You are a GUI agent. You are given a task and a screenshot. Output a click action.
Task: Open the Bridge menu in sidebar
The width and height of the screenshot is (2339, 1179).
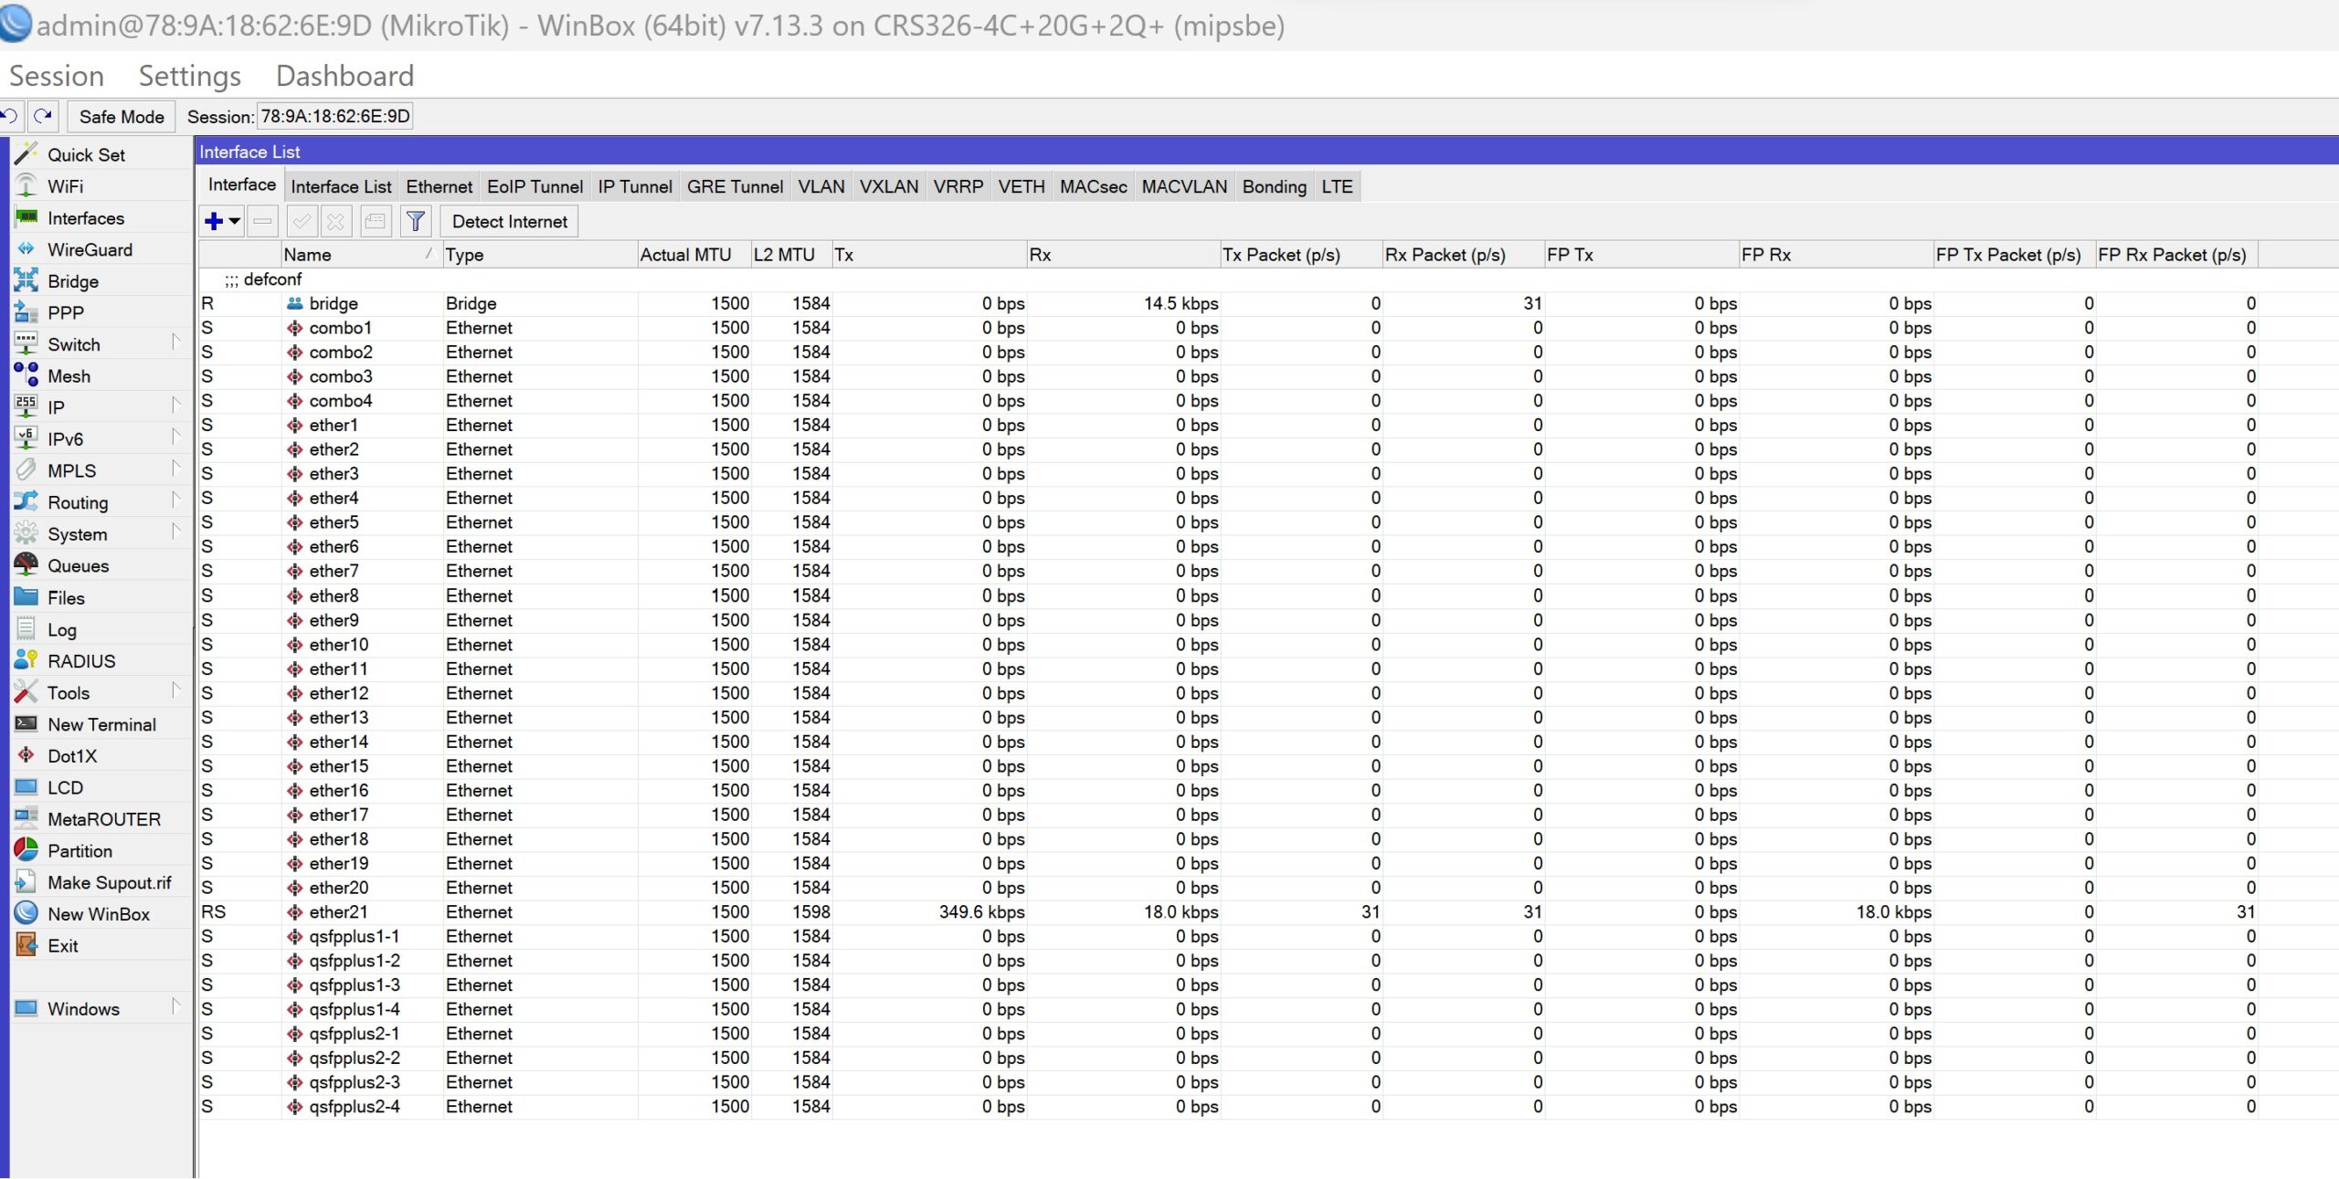click(x=72, y=281)
